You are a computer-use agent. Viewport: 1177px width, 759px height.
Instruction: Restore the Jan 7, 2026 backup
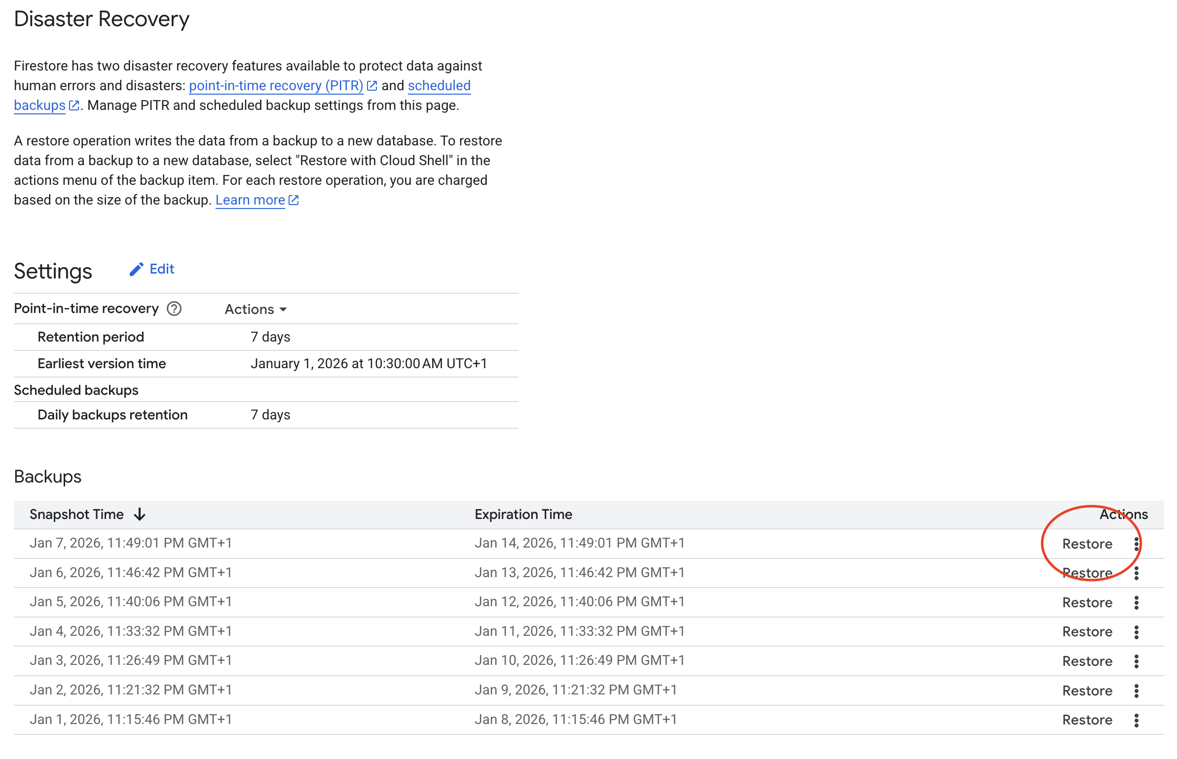[1087, 544]
